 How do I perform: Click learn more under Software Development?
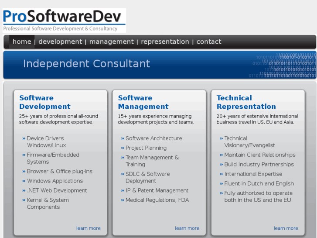89,228
